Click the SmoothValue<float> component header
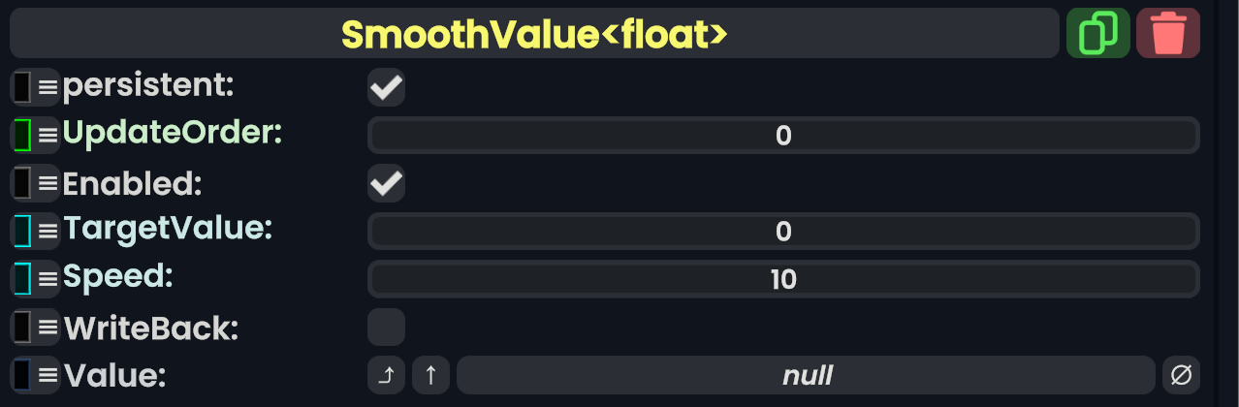Screen dimensions: 1239x407 coord(533,34)
